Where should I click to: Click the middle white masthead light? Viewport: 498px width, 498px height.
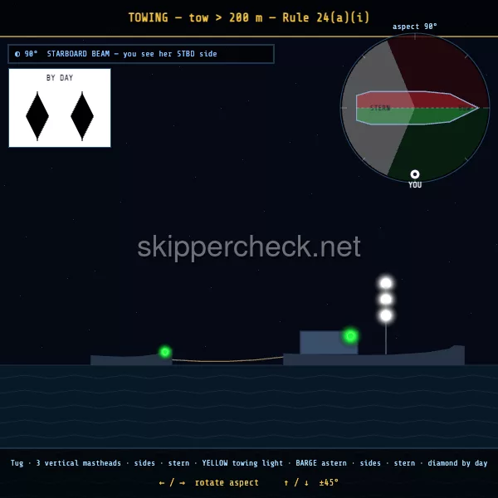[386, 299]
